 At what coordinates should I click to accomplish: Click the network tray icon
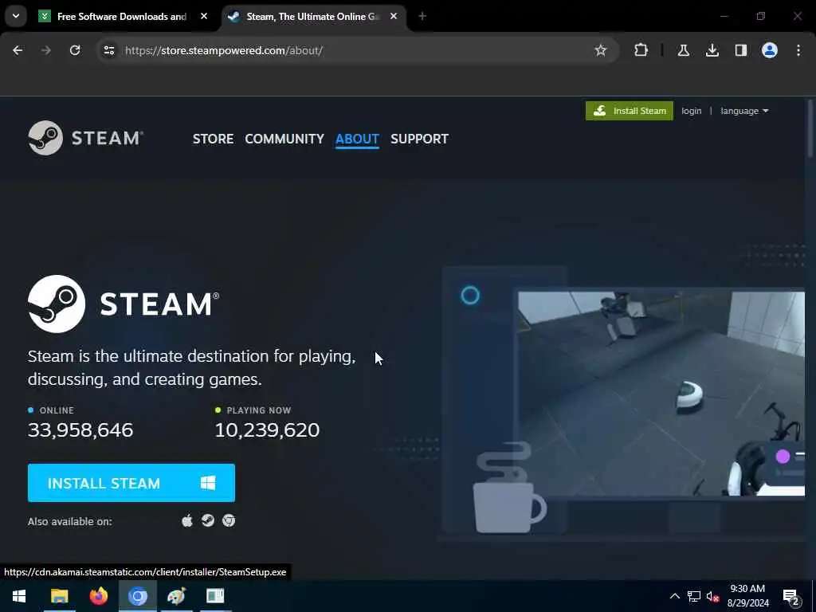pyautogui.click(x=694, y=596)
